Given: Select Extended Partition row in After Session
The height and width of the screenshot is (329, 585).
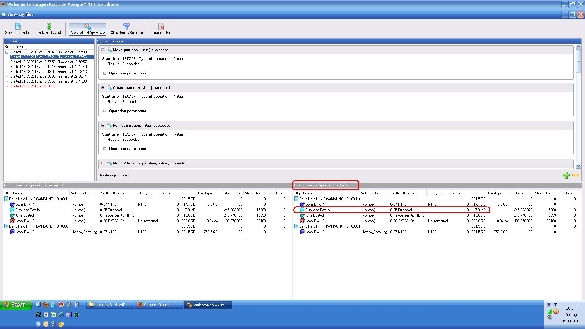Looking at the screenshot, I should [318, 210].
